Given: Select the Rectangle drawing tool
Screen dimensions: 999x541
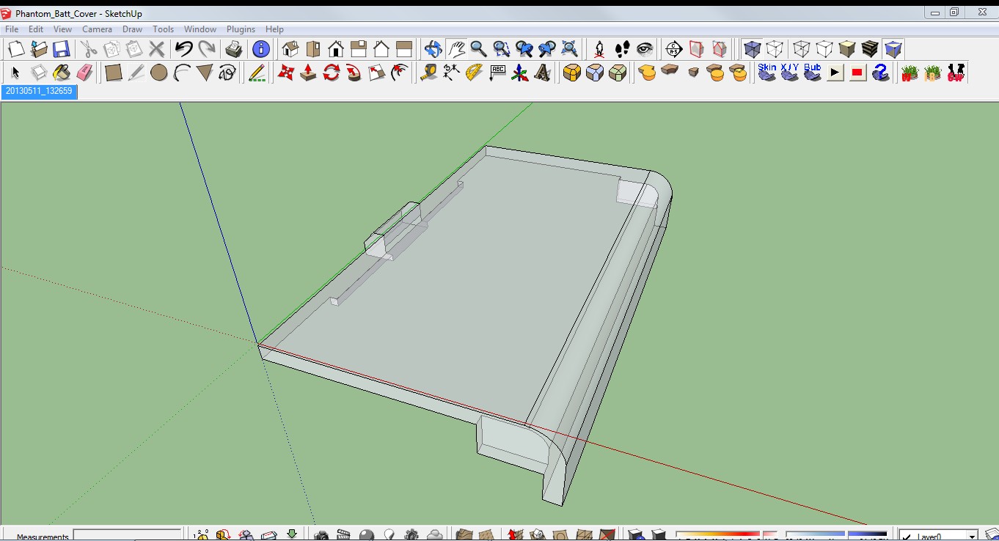Looking at the screenshot, I should tap(114, 73).
